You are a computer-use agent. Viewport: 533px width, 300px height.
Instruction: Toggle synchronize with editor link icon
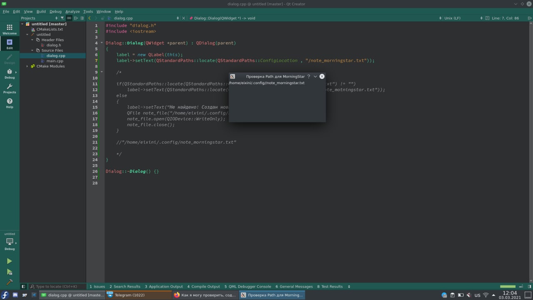pyautogui.click(x=69, y=18)
